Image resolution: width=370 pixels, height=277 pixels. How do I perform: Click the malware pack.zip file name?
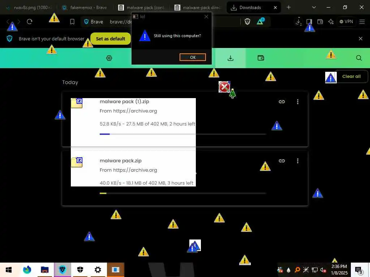click(x=121, y=161)
